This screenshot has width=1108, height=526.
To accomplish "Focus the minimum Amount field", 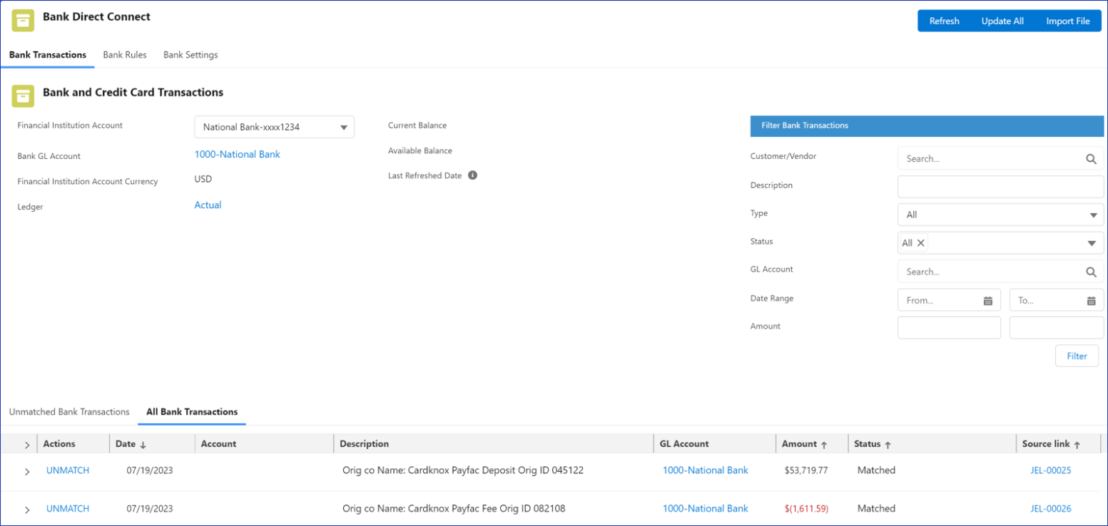I will tap(949, 328).
